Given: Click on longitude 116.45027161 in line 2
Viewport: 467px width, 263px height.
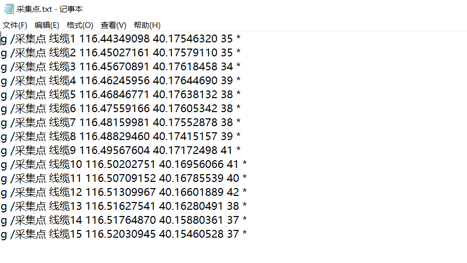Looking at the screenshot, I should 114,53.
